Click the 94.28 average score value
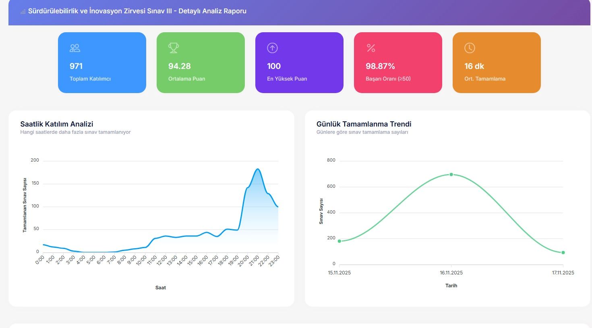The width and height of the screenshot is (592, 328). pyautogui.click(x=179, y=66)
